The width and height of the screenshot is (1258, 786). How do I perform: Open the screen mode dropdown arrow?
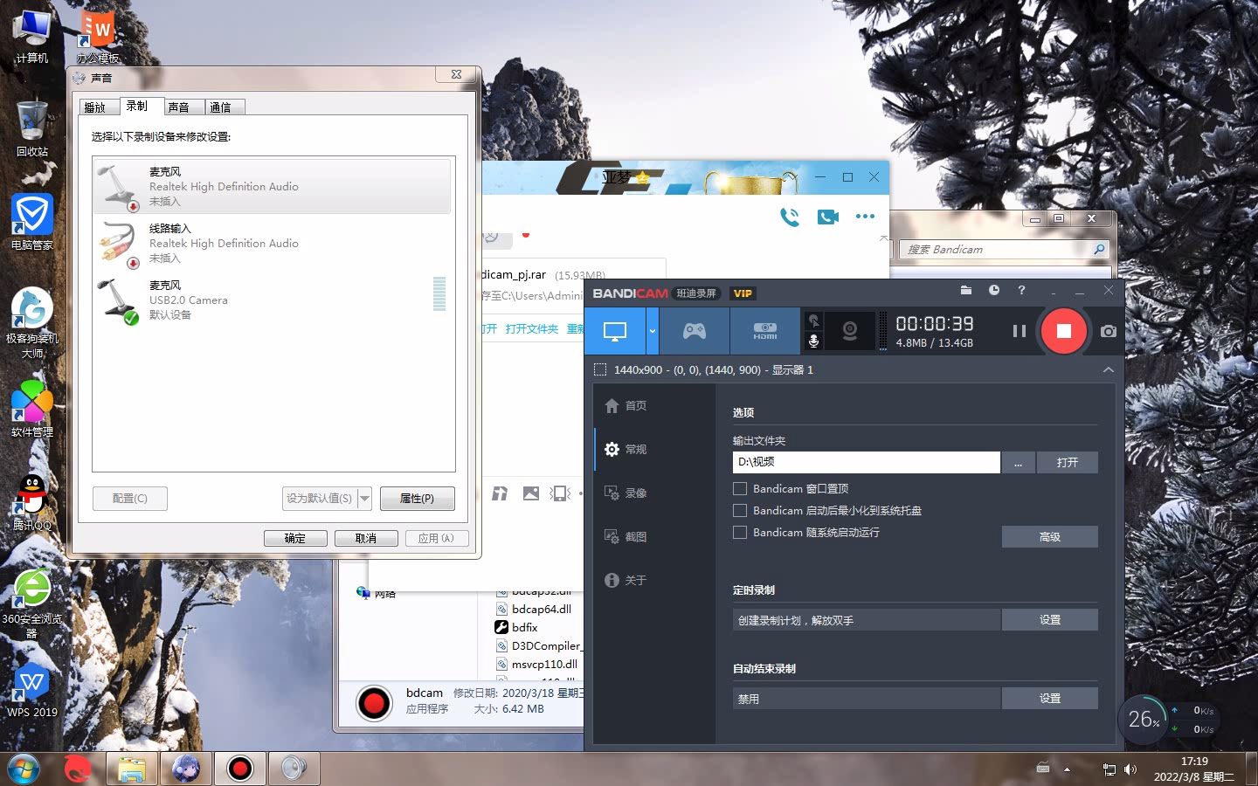[652, 332]
